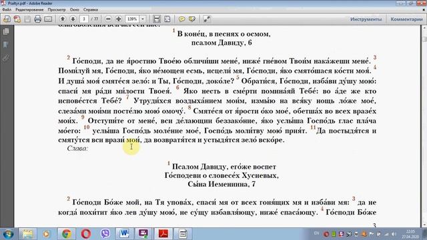Print the document using printer icon
The image size is (427, 240).
coord(38,19)
